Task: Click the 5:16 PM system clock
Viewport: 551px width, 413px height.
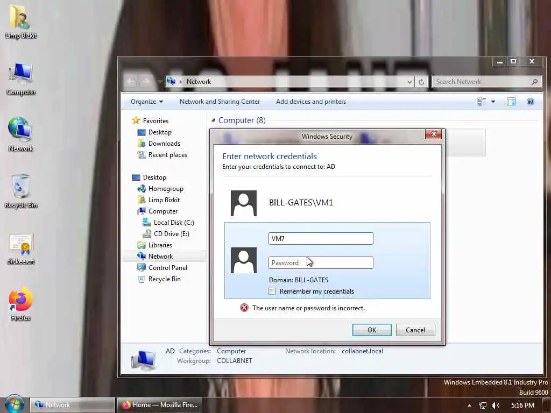Action: click(x=522, y=405)
